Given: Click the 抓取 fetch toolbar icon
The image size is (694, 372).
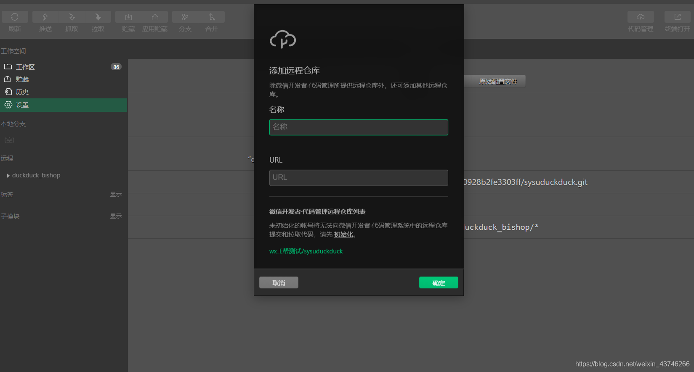Looking at the screenshot, I should pos(72,17).
